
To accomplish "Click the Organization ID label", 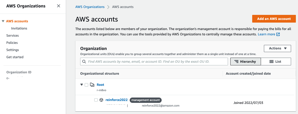I will pos(19,72).
